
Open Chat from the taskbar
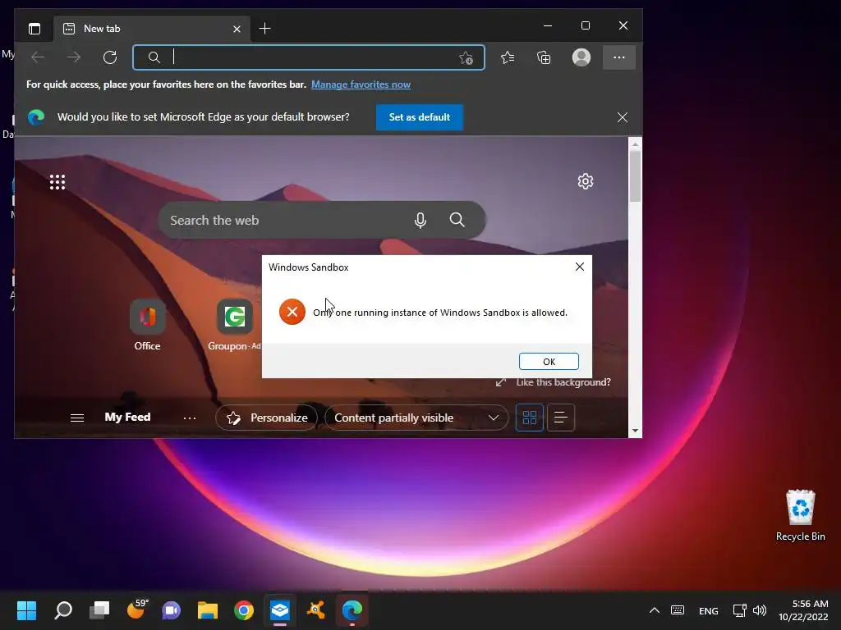[x=172, y=610]
